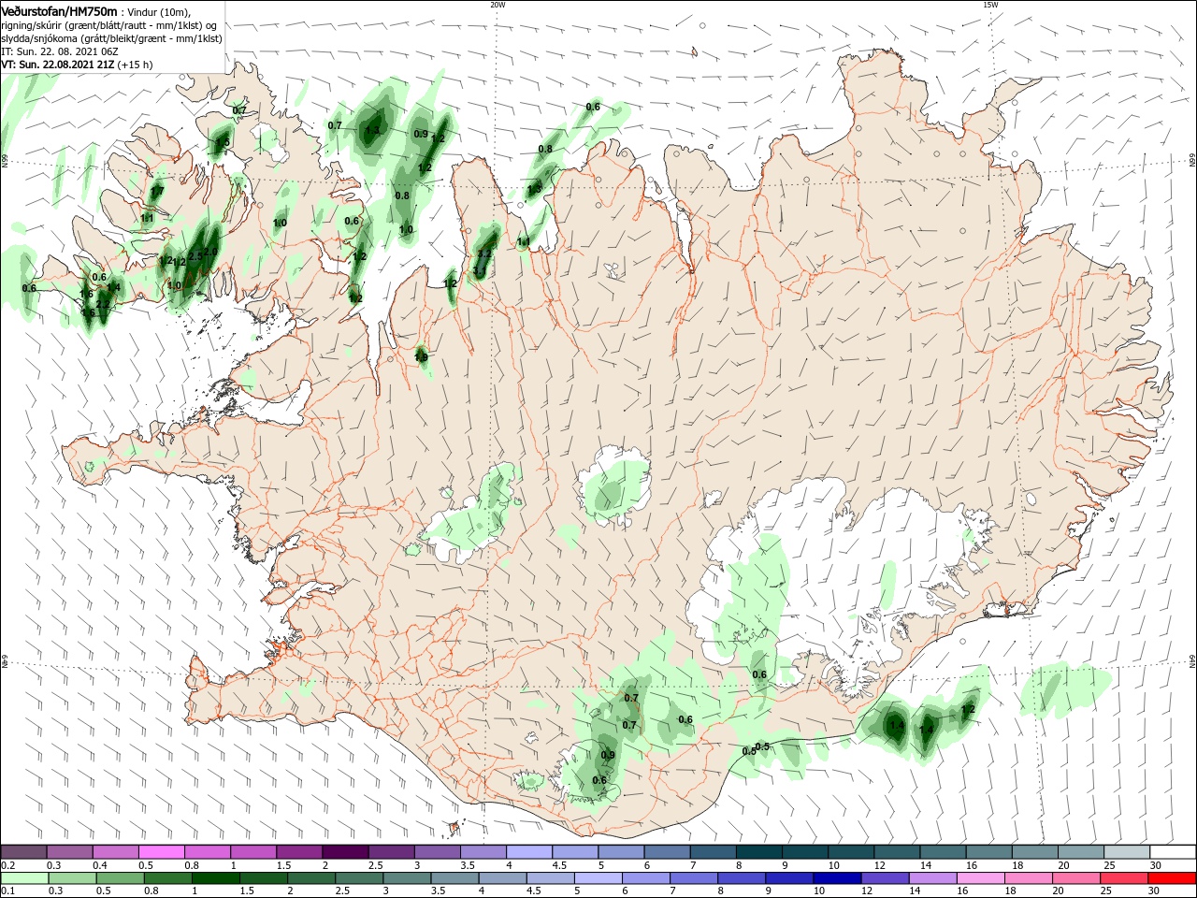The height and width of the screenshot is (898, 1197).
Task: Click the bright pink swatch in the snow legend
Action: pyautogui.click(x=161, y=851)
